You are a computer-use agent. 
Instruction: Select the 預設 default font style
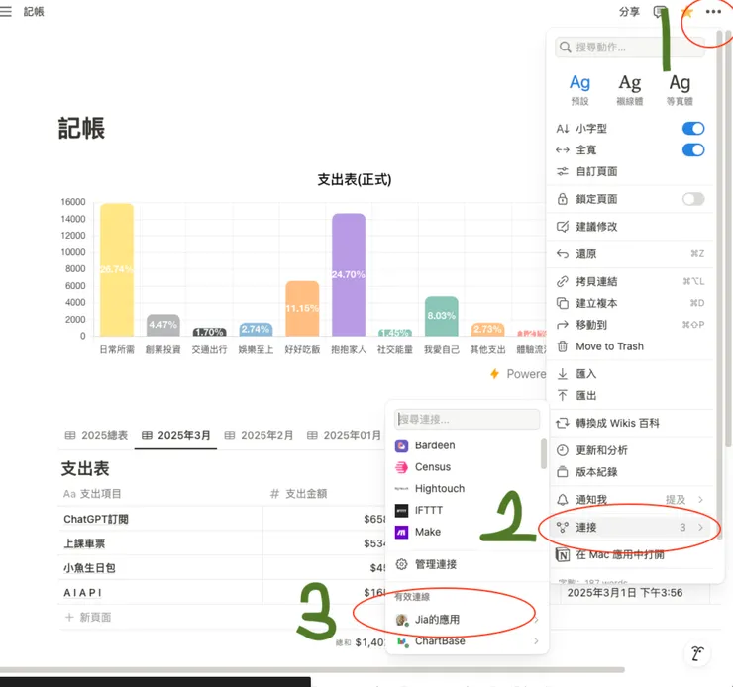579,89
